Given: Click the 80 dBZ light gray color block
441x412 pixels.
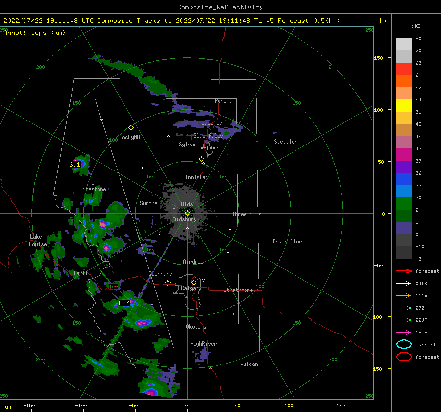Looking at the screenshot, I should 404,44.
